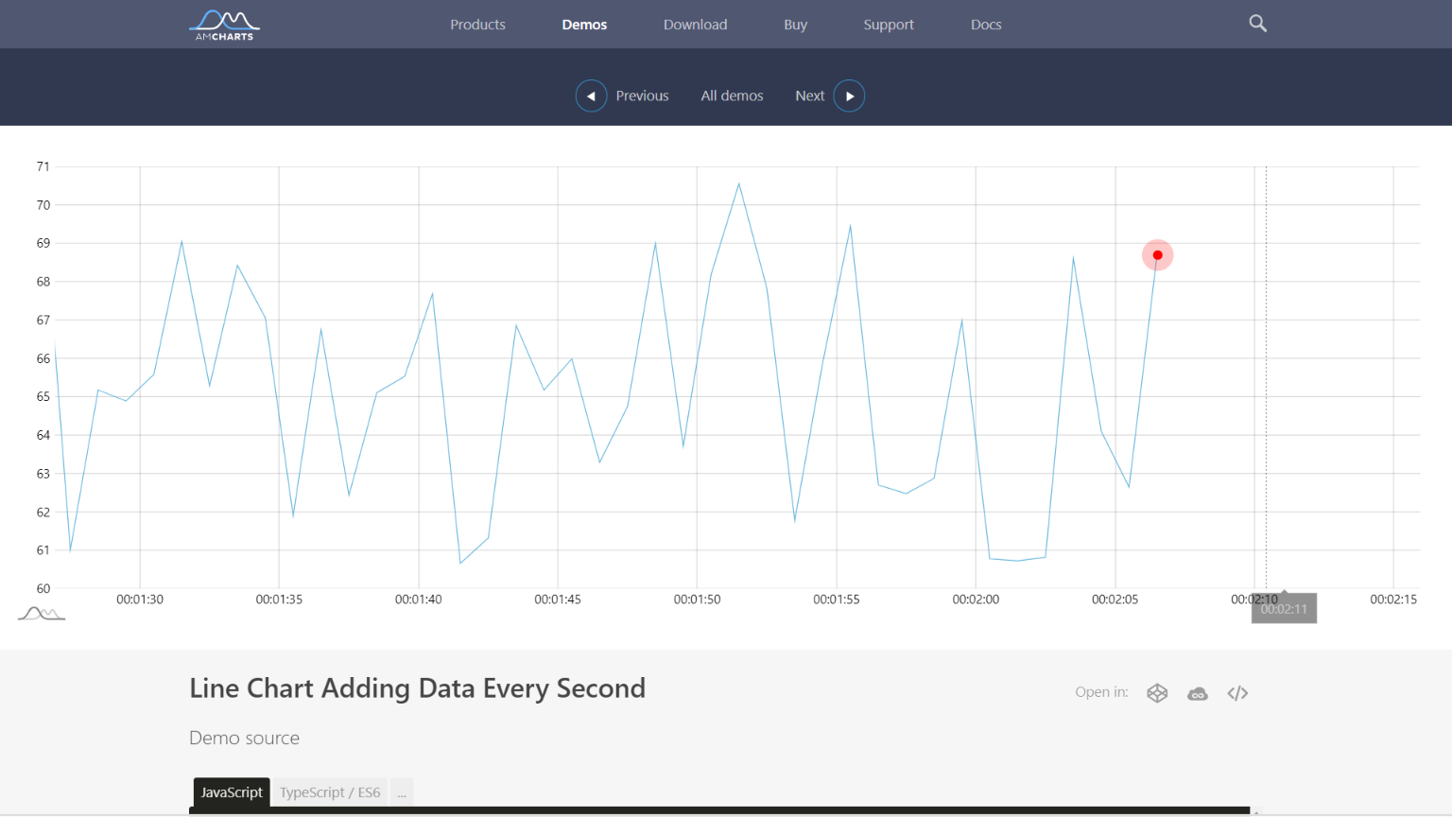Viewport: 1452px width, 817px height.
Task: Click the amCharts logo in the header
Action: click(x=224, y=25)
